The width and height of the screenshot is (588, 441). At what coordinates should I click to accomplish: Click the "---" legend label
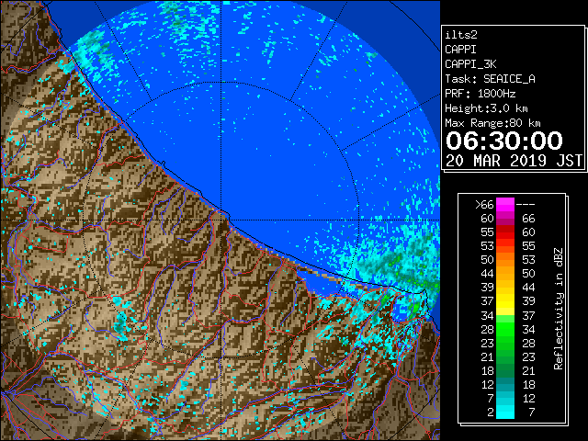[x=526, y=205]
